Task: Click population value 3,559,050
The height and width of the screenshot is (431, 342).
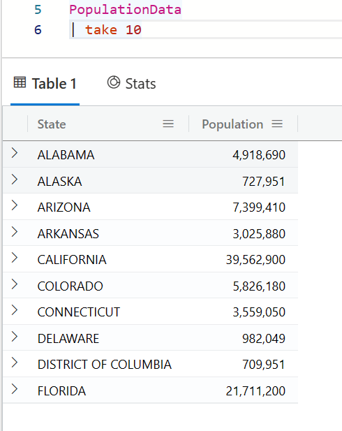Action: coord(259,312)
